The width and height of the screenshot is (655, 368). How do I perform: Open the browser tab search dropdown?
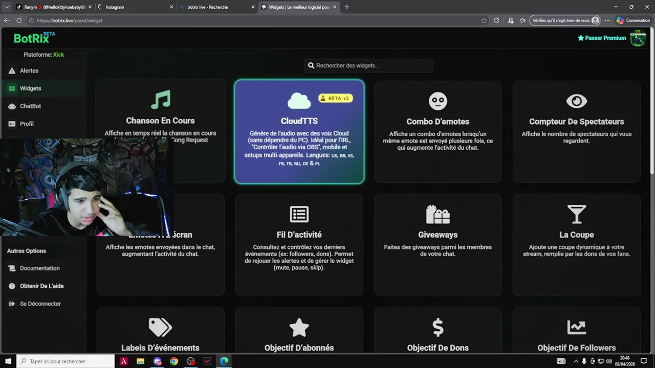coord(7,7)
